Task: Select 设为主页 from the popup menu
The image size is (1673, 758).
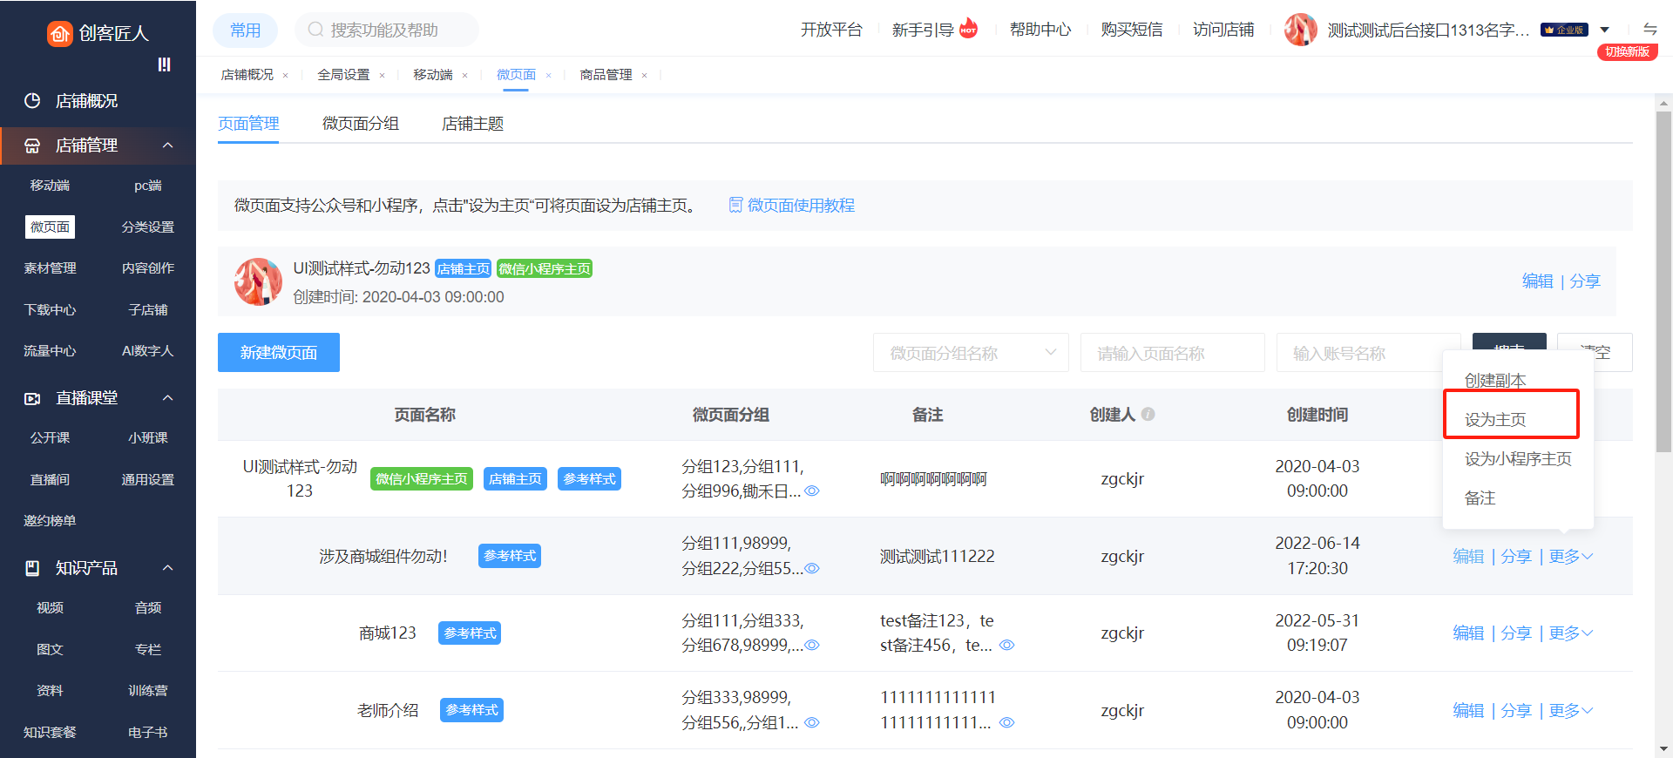Action: [x=1495, y=419]
